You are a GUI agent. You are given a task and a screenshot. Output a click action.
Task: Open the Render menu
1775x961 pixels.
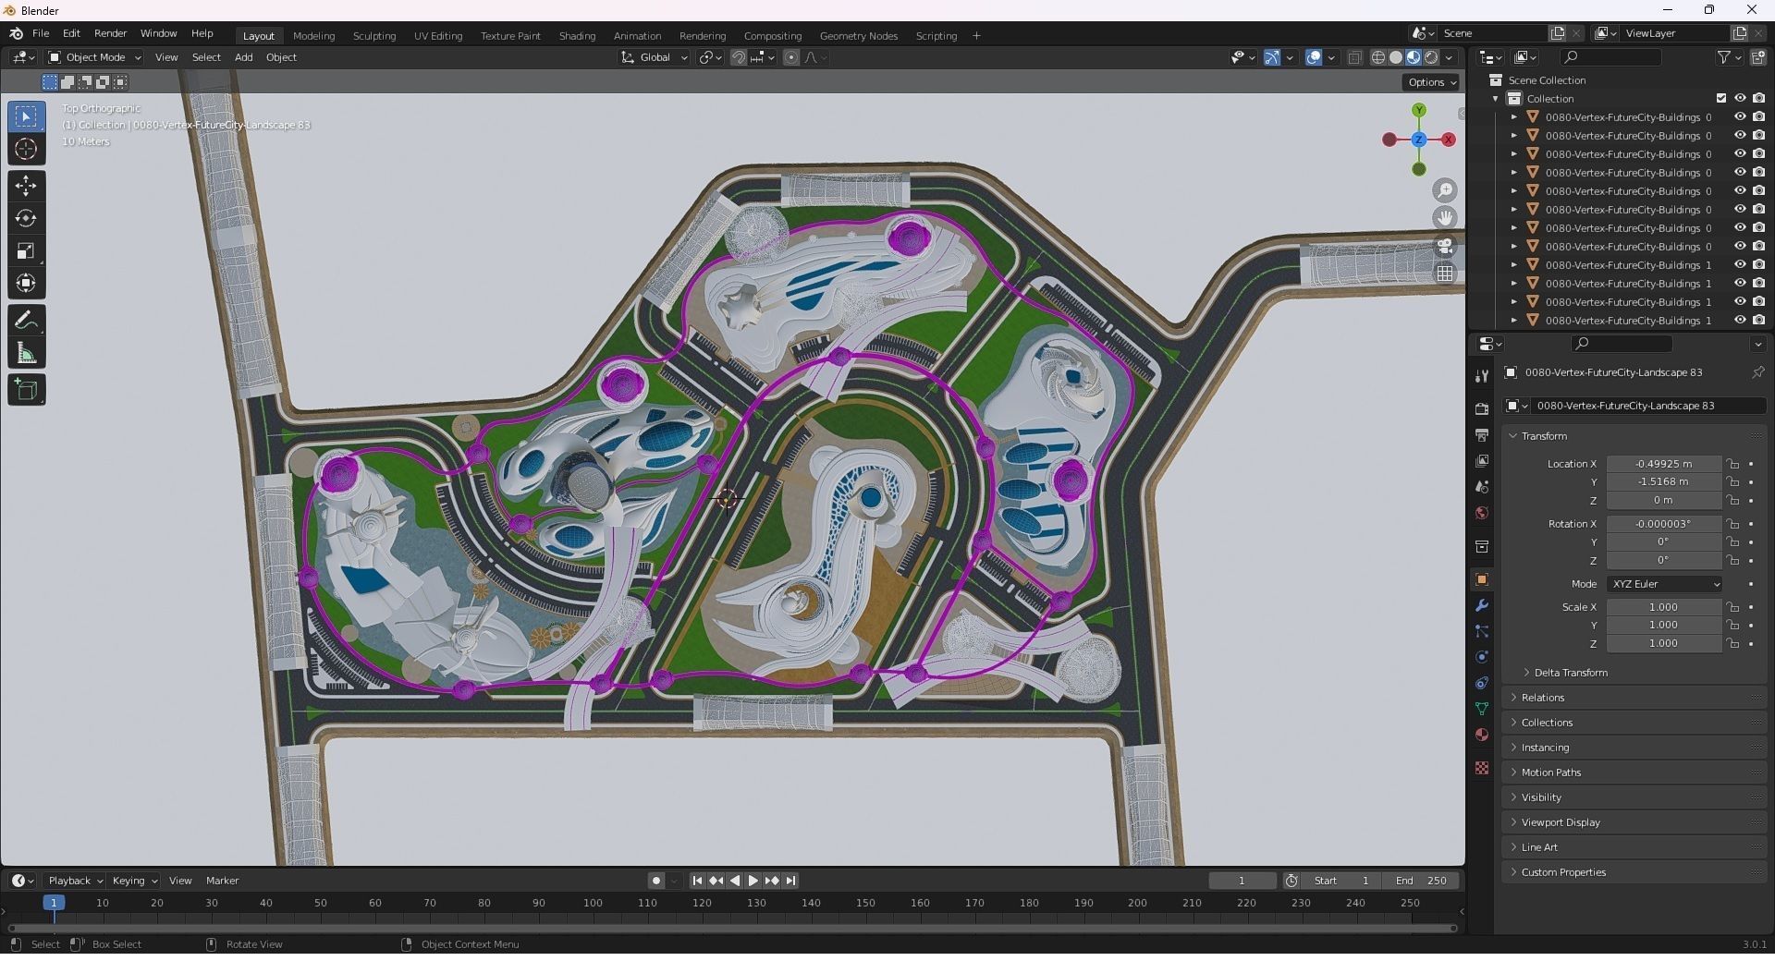111,33
